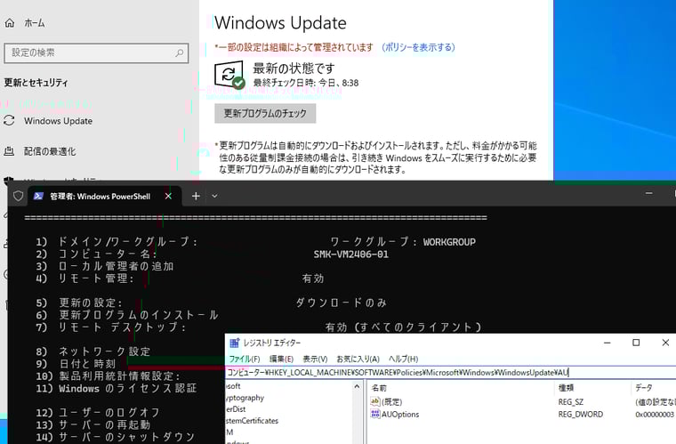The width and height of the screenshot is (676, 444).
Task: Select the erDist key in registry tree
Action: (236, 409)
